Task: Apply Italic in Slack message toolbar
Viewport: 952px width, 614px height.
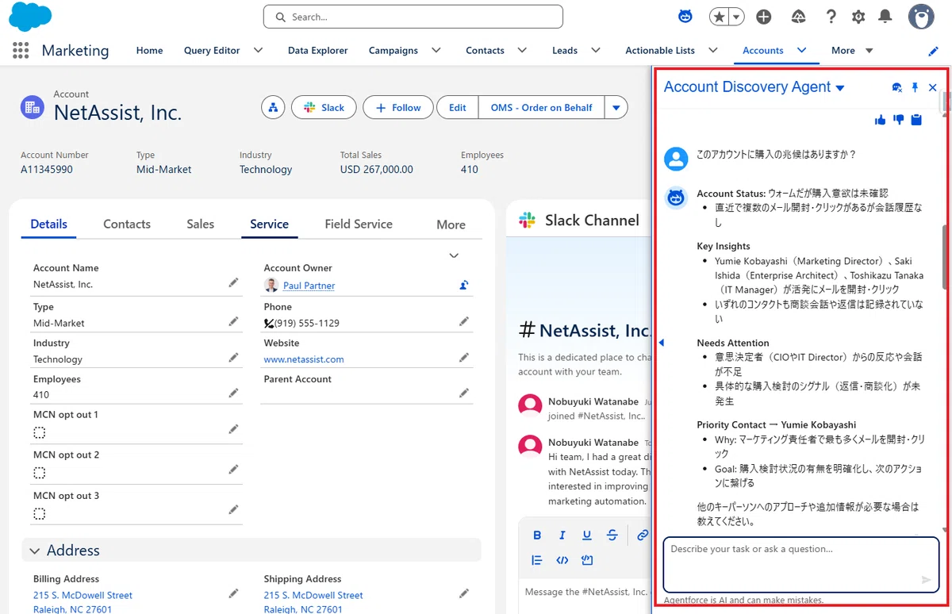Action: point(562,535)
